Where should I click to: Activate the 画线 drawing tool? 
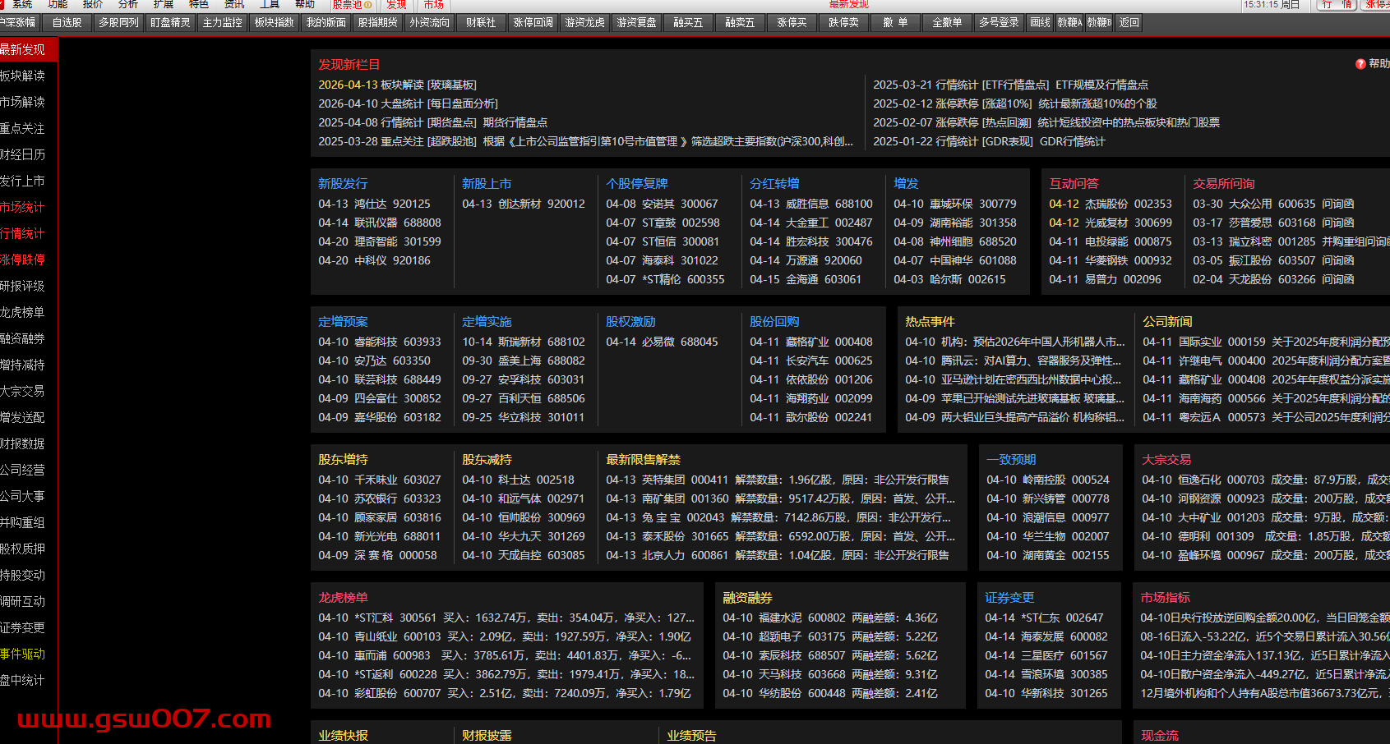[1041, 22]
